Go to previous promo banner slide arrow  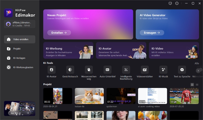point(6,109)
